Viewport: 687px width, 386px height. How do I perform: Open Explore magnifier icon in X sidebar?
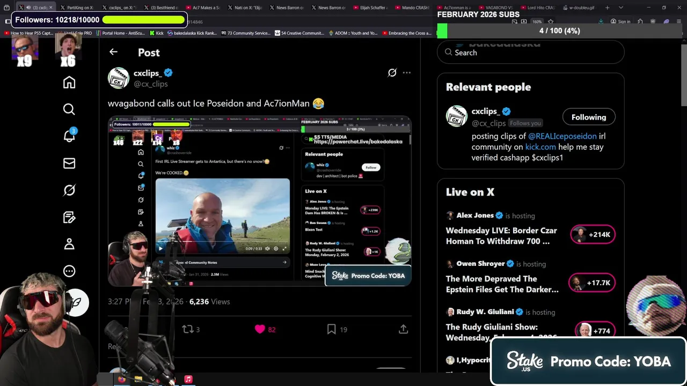(69, 109)
